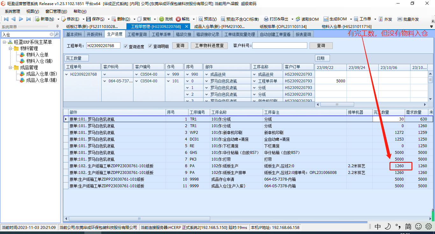Switch to 纸板订单(新) document tab
The image size is (435, 234).
92,26
